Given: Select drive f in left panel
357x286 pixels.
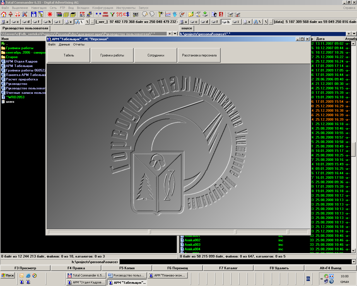Looking at the screenshot, I should (x=37, y=22).
